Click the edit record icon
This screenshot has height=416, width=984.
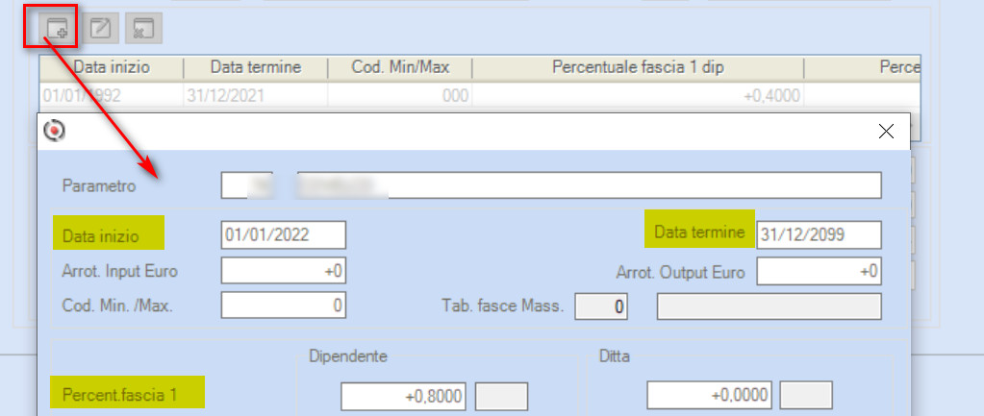point(100,29)
